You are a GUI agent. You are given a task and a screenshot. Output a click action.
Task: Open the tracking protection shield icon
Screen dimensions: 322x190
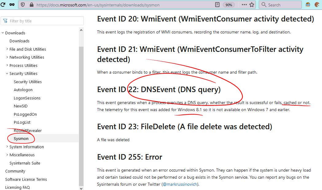tap(23, 5)
